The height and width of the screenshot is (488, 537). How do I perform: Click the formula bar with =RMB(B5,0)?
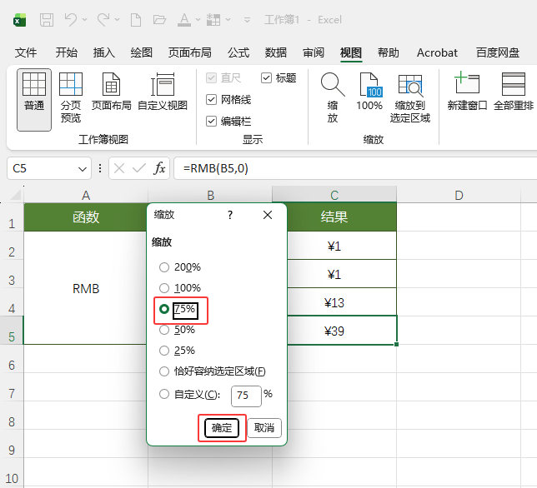tap(355, 168)
